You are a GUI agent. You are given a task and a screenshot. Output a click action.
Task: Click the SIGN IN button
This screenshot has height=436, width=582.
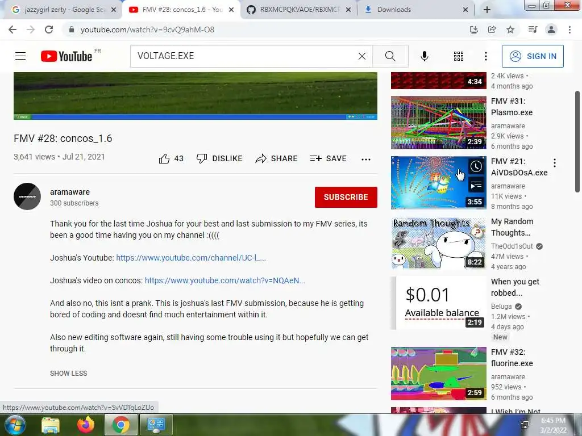pos(533,56)
